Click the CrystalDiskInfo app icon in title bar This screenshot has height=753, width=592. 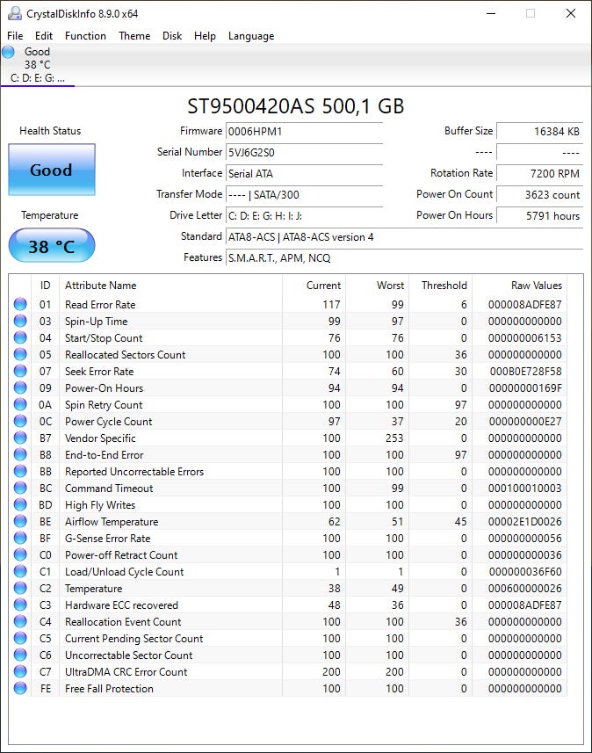click(x=13, y=13)
